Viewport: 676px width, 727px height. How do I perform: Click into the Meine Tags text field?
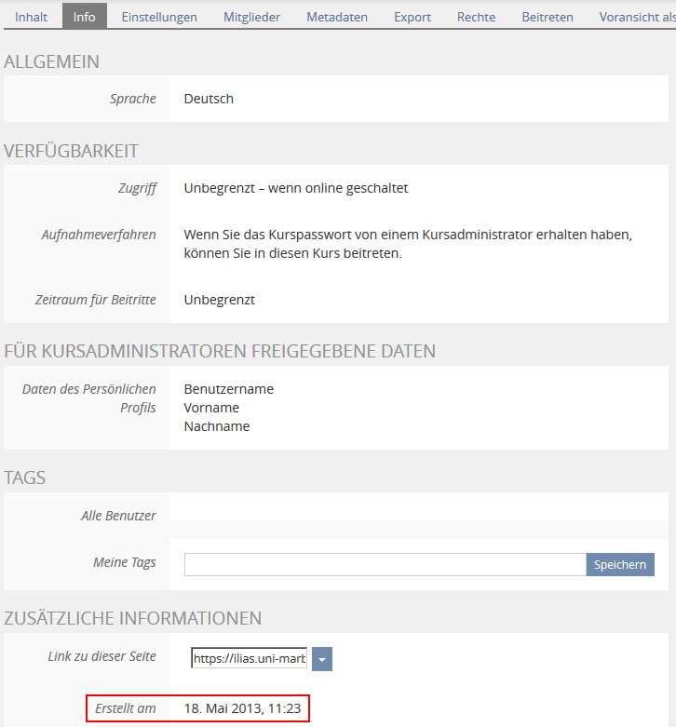pos(385,564)
